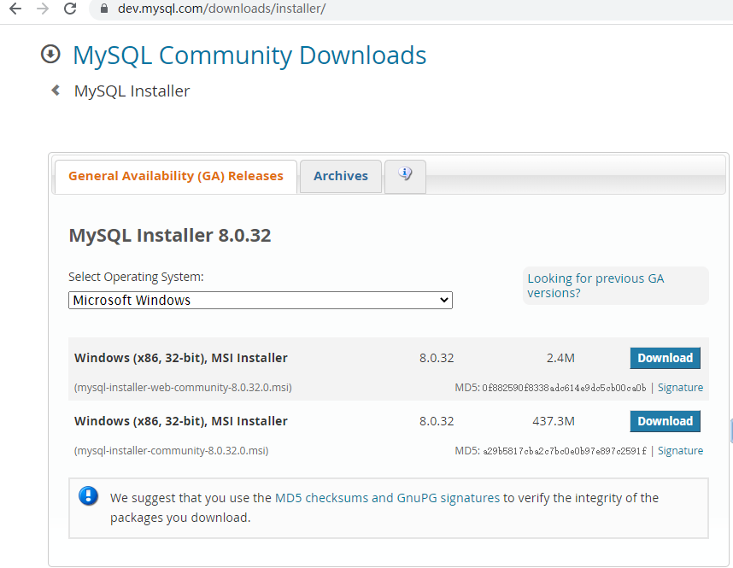Click the page vertical scrollbar thumb

pyautogui.click(x=730, y=431)
